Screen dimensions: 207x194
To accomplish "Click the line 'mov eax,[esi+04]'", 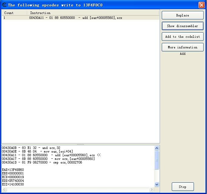I will point(37,151).
